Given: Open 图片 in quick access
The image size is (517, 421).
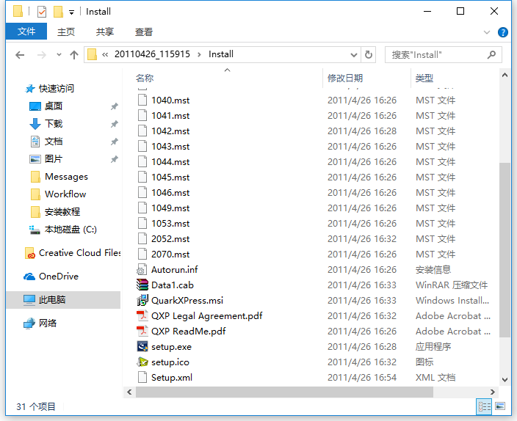Looking at the screenshot, I should pyautogui.click(x=54, y=159).
